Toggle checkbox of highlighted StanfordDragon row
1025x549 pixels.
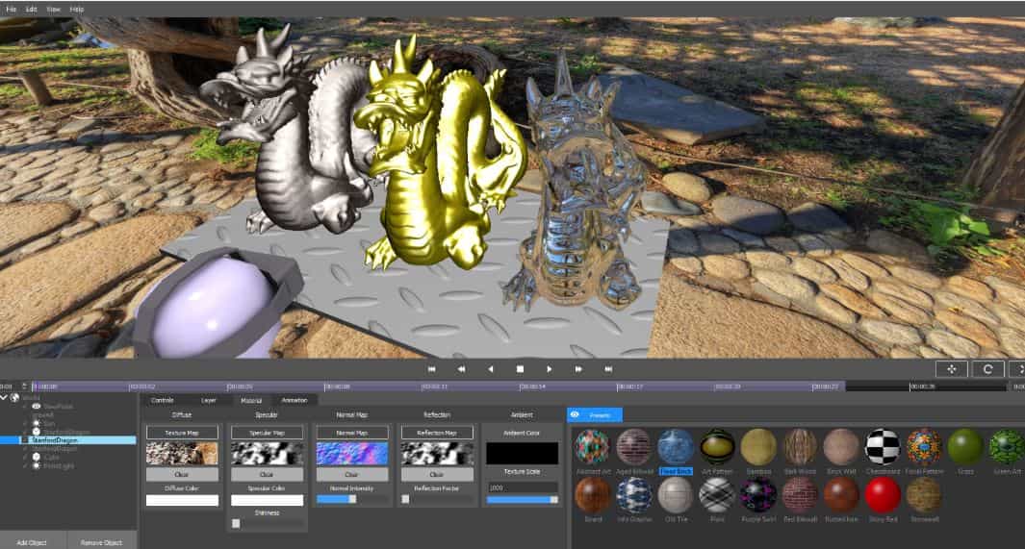coord(25,440)
